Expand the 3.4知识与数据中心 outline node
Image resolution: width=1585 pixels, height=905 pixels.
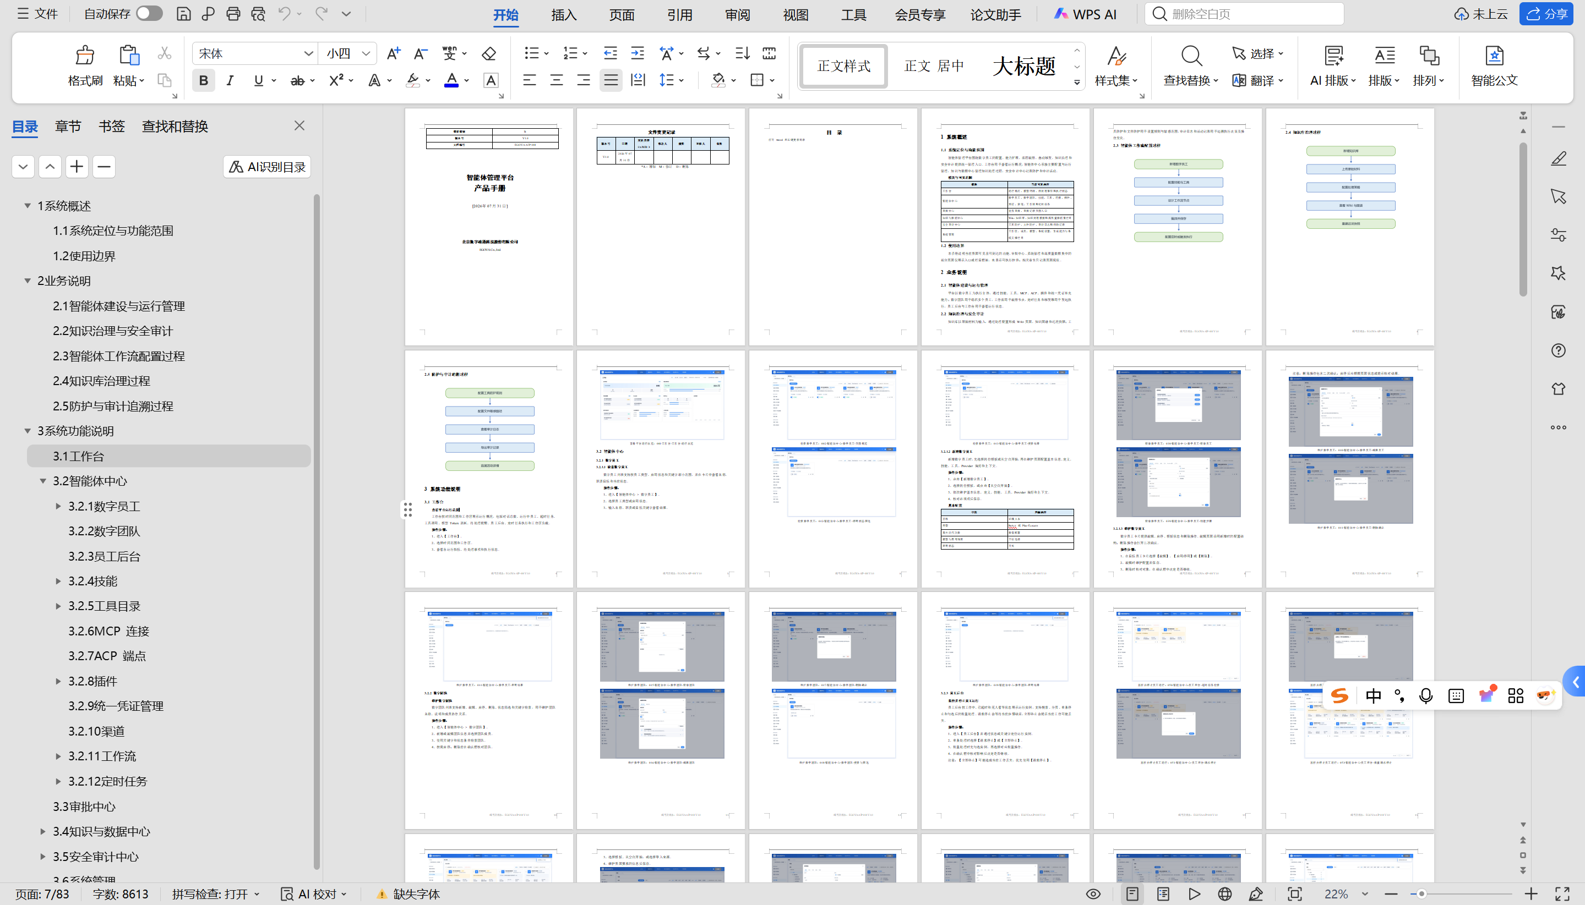tap(43, 831)
